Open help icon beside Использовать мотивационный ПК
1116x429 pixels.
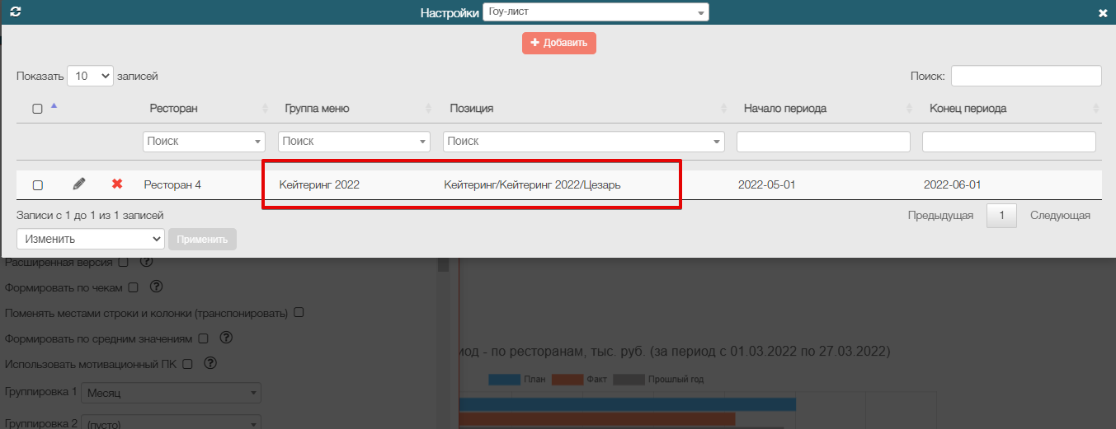coord(210,362)
